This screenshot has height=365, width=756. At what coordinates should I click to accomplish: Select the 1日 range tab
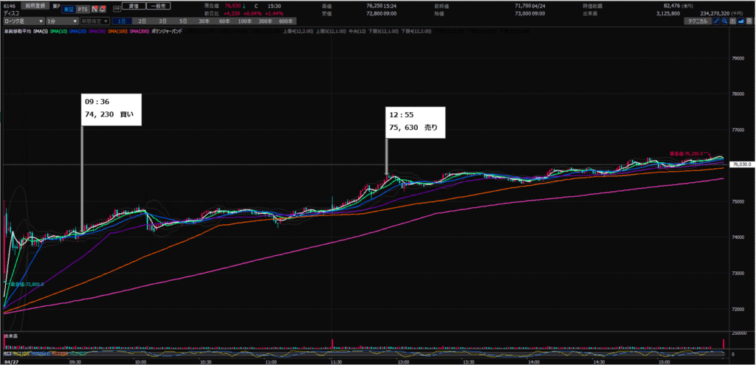(x=122, y=22)
